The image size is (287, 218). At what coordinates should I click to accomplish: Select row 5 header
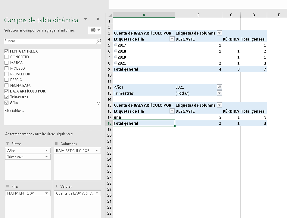[109, 45]
